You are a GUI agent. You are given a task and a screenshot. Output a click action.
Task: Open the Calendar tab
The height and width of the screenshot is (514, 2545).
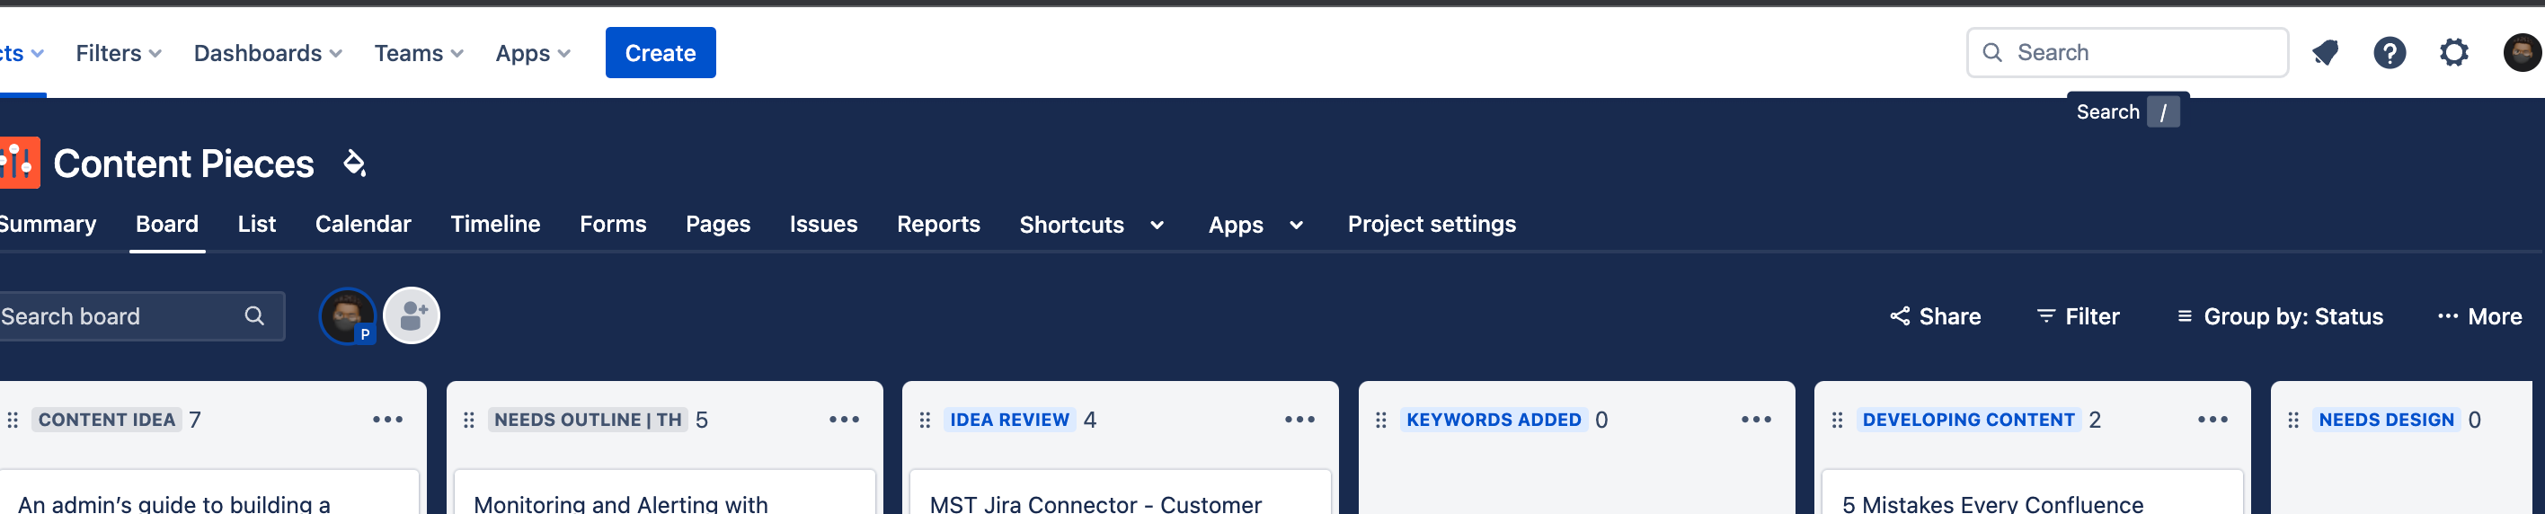coord(362,225)
